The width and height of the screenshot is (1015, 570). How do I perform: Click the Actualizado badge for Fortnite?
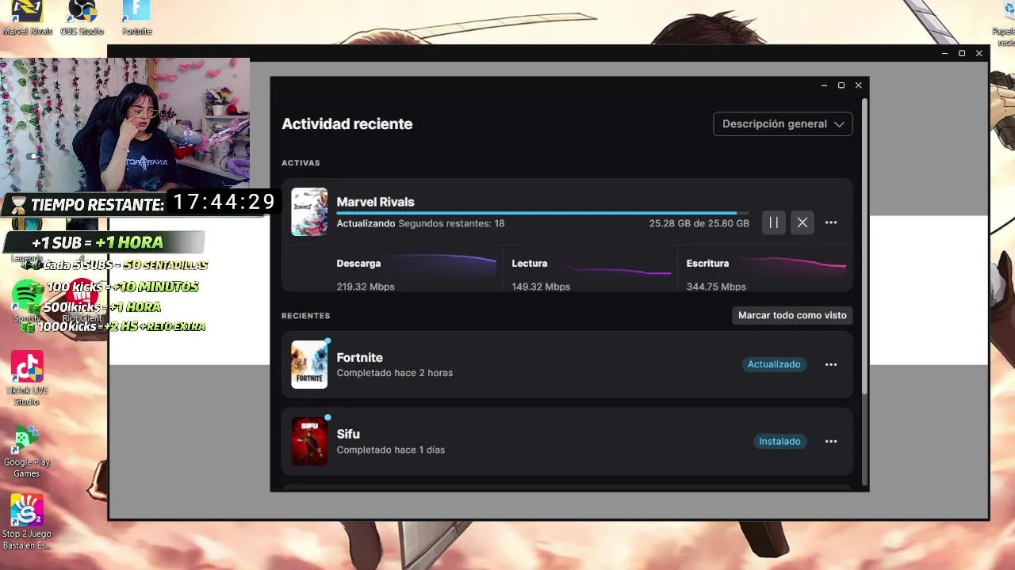tap(774, 364)
